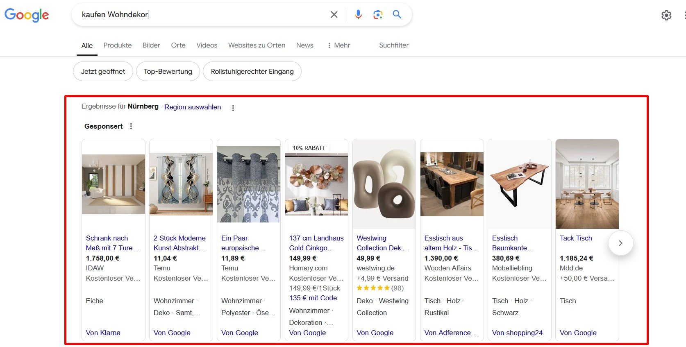
Task: Click Von Google under the westwing.de item
Action: pyautogui.click(x=375, y=333)
